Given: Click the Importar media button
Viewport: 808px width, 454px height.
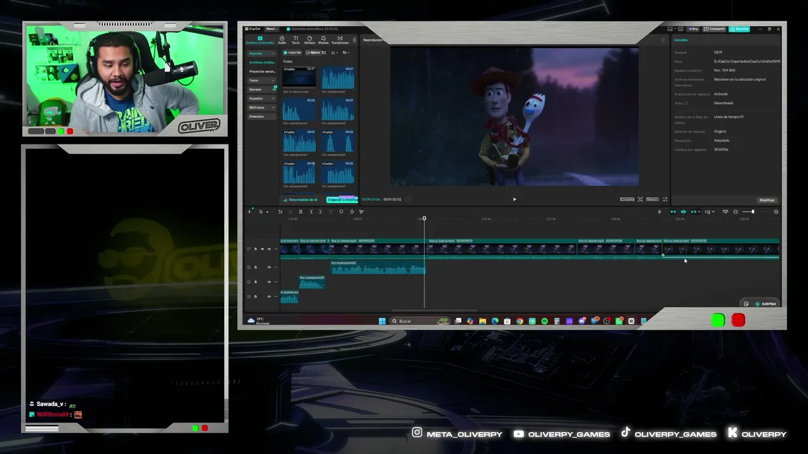Looking at the screenshot, I should (x=292, y=52).
